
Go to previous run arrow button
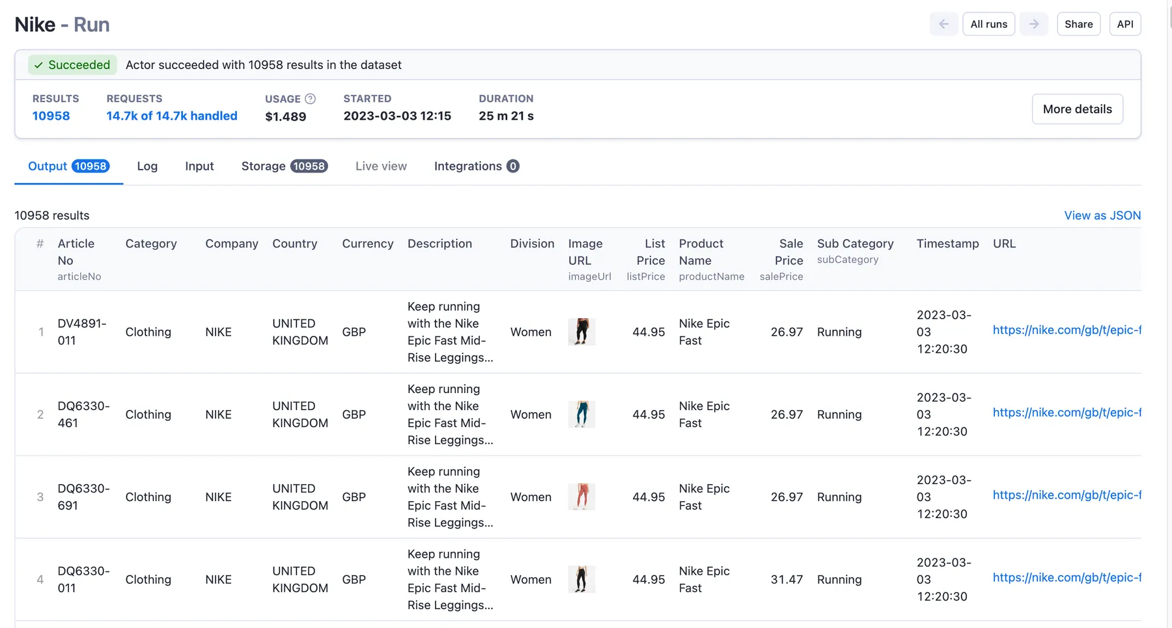coord(943,24)
